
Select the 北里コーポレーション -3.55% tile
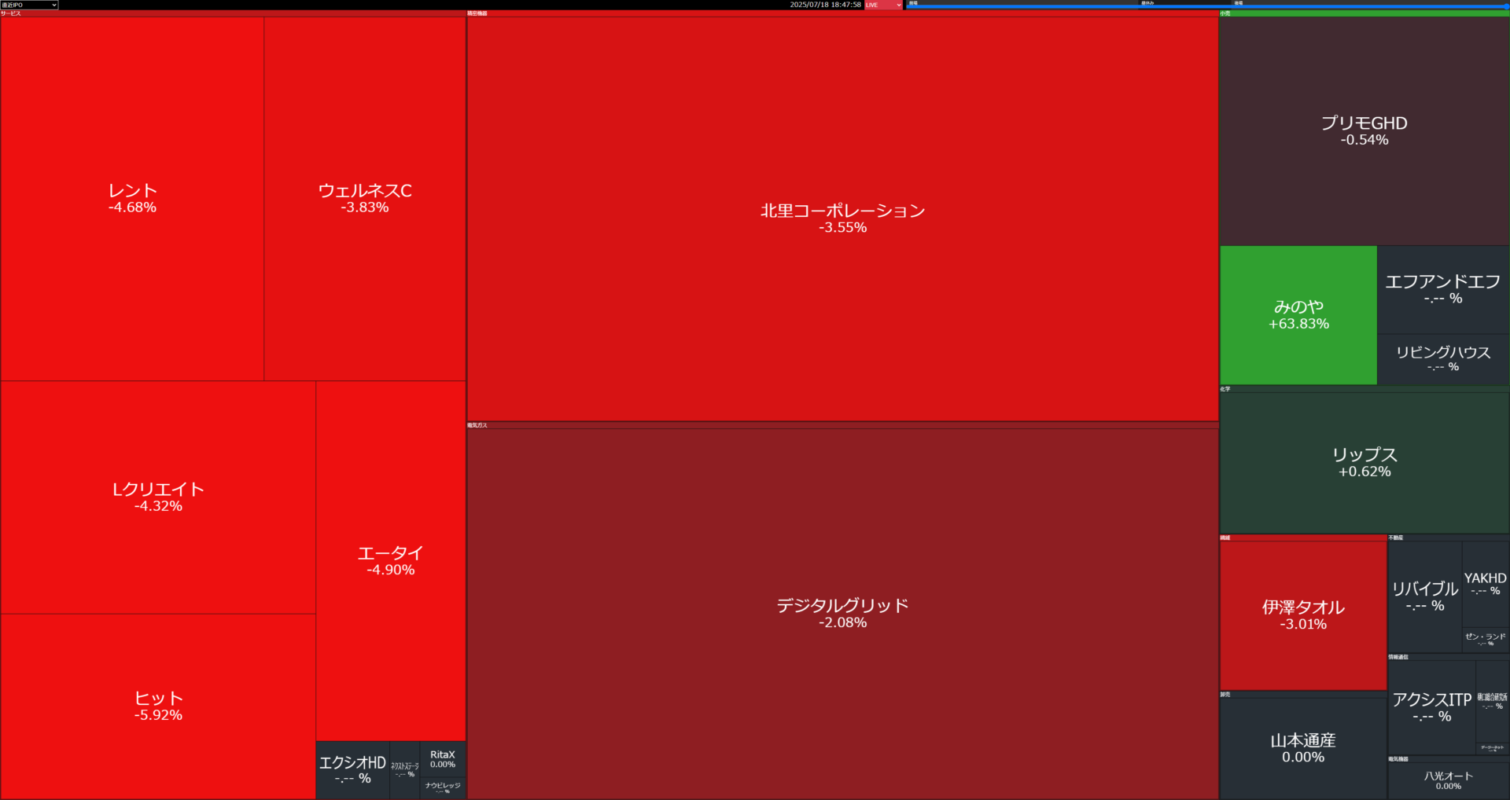842,218
